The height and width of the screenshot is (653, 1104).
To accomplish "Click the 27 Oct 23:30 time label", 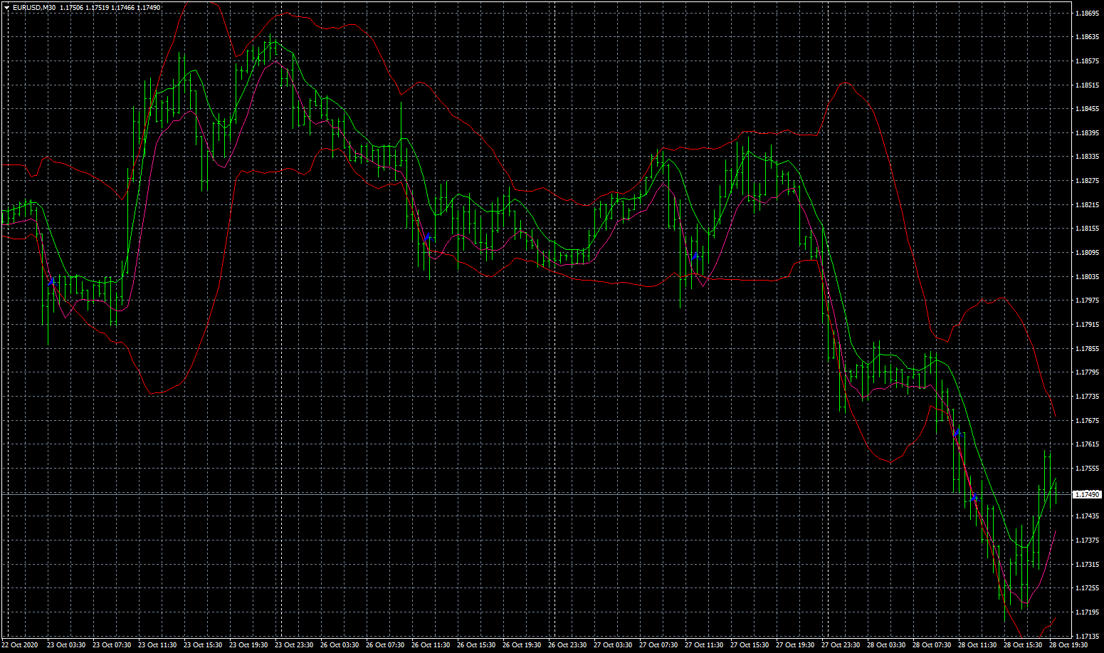I will point(841,645).
